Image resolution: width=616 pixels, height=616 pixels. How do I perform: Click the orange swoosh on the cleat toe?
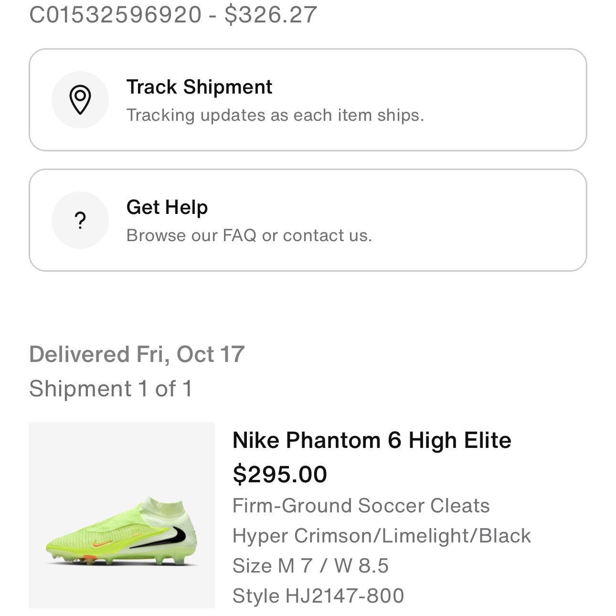(x=100, y=544)
